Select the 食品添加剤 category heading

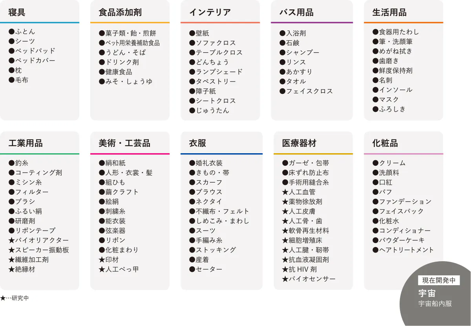coord(120,12)
